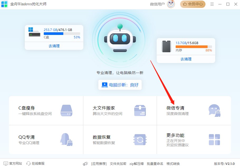Click the 金舟Windows优化大师 title text
Image resolution: width=240 pixels, height=168 pixels.
(x=28, y=4)
